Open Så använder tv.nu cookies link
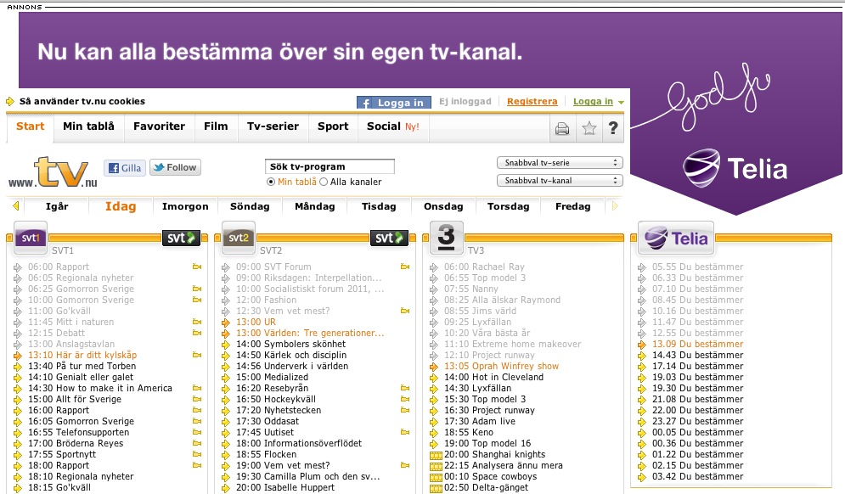 tap(82, 101)
